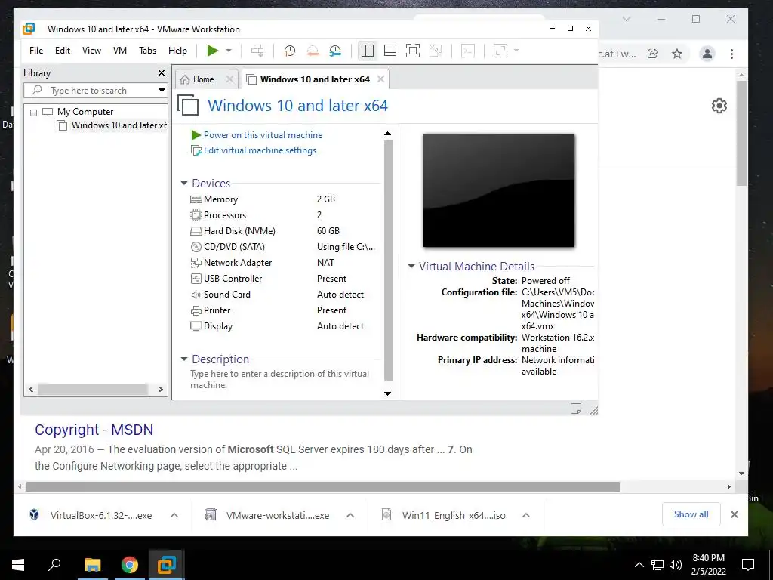Bookmark the page with Chrome's star icon

pos(677,54)
